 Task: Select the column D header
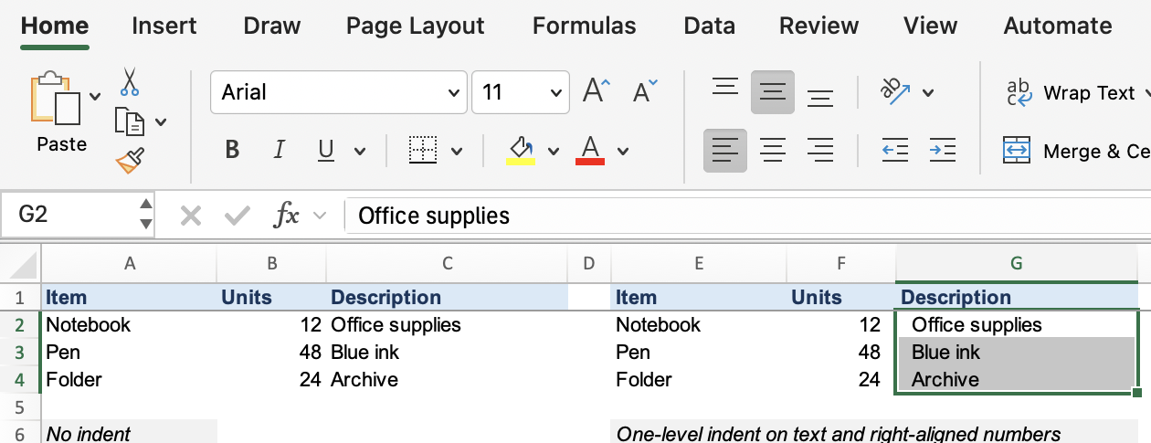pos(588,264)
